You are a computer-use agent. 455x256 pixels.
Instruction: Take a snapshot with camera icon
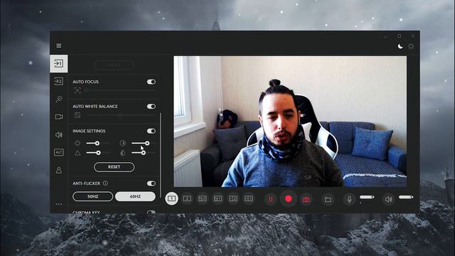point(306,199)
